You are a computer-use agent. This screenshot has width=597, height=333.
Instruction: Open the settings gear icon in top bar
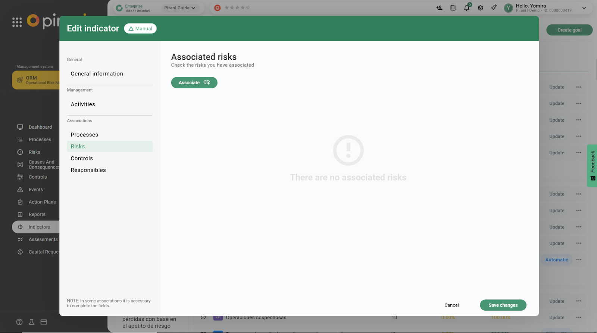point(480,8)
